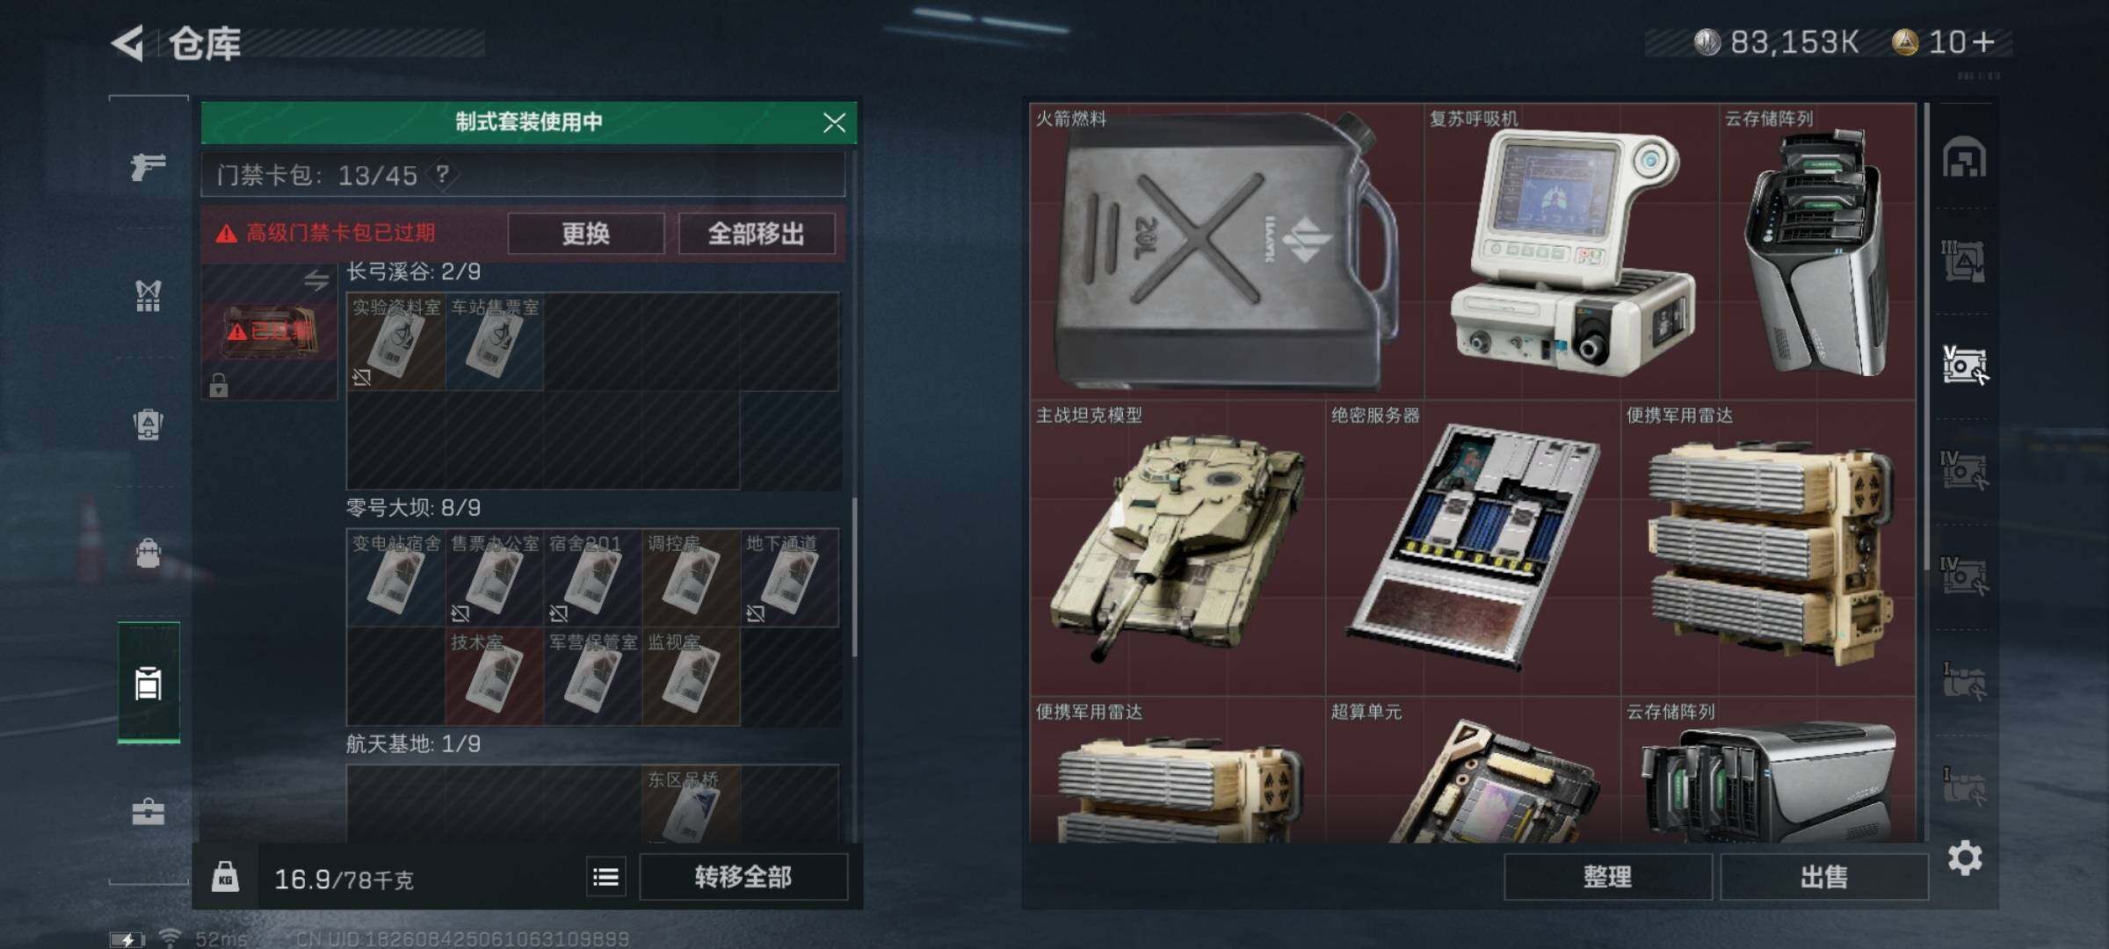Open the warehouse settings gear icon
2109x949 pixels.
tap(1964, 858)
